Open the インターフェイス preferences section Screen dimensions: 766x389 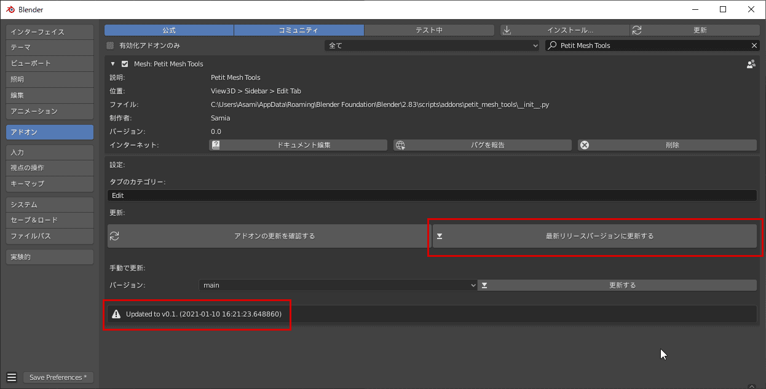click(x=50, y=31)
